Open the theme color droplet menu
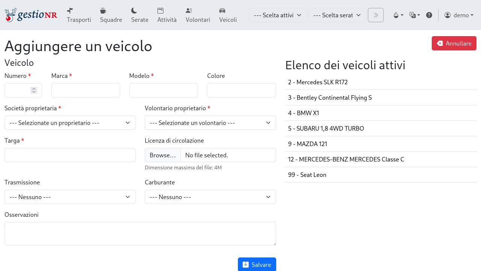The image size is (481, 271). [x=398, y=15]
